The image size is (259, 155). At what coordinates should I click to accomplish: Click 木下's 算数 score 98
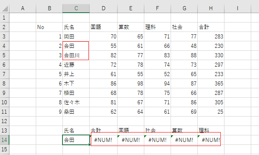[x=131, y=83]
